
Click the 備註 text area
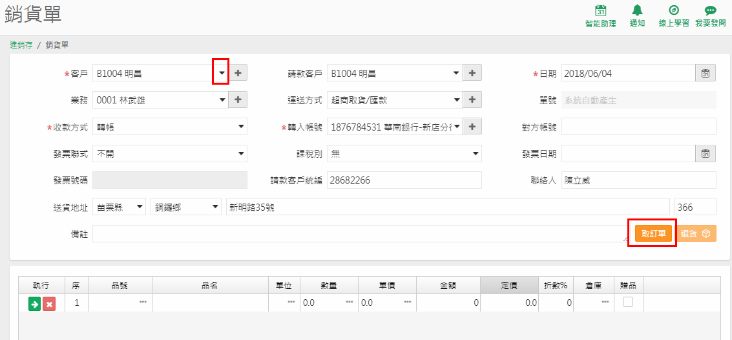tap(361, 233)
